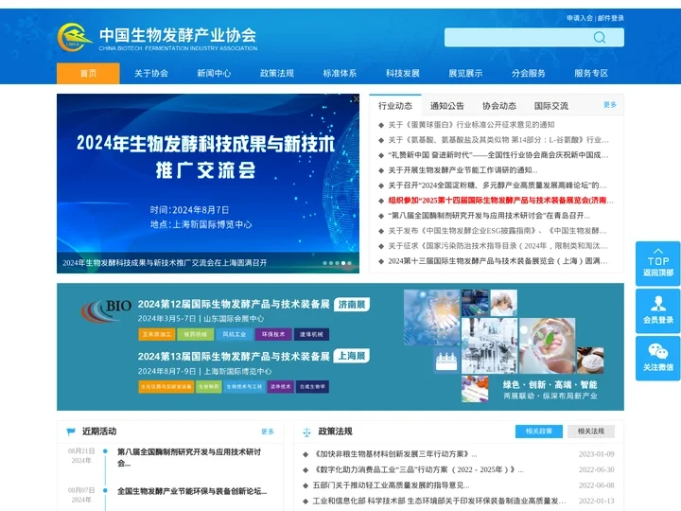681x511 pixels.
Task: Select the 相关政策 tab button
Action: pyautogui.click(x=539, y=432)
